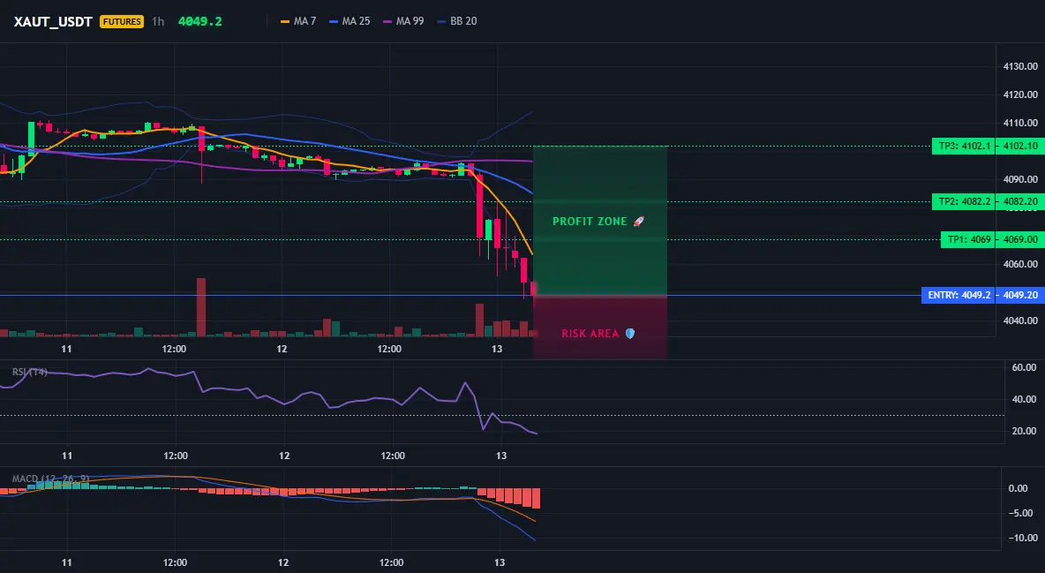Screen dimensions: 1045x573
Task: Click the yellow FUTURES badge
Action: point(121,21)
